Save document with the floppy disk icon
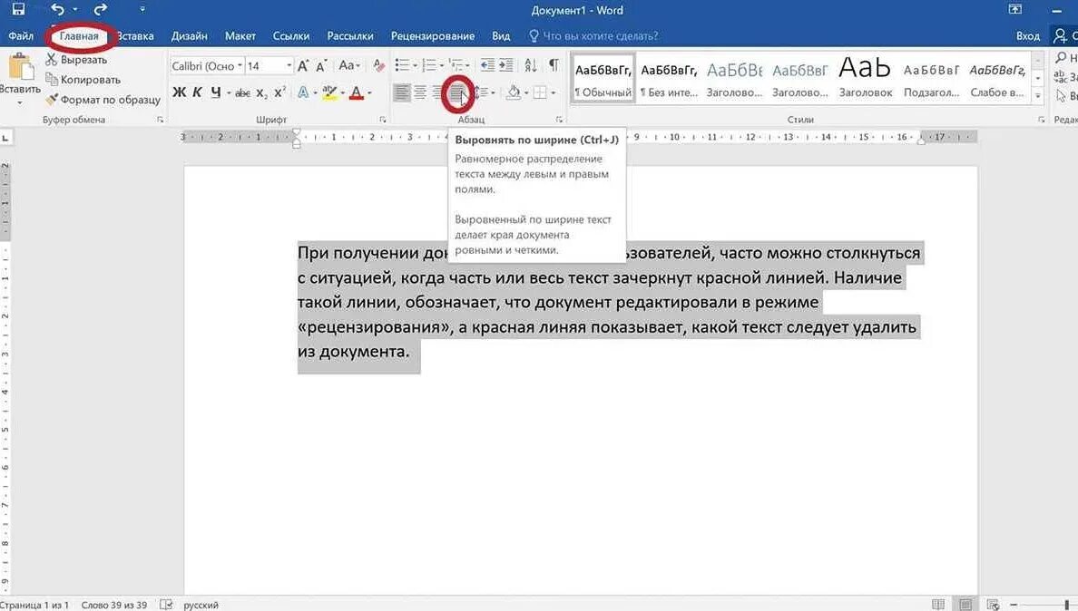Screen dimensions: 1078x611 [x=18, y=10]
